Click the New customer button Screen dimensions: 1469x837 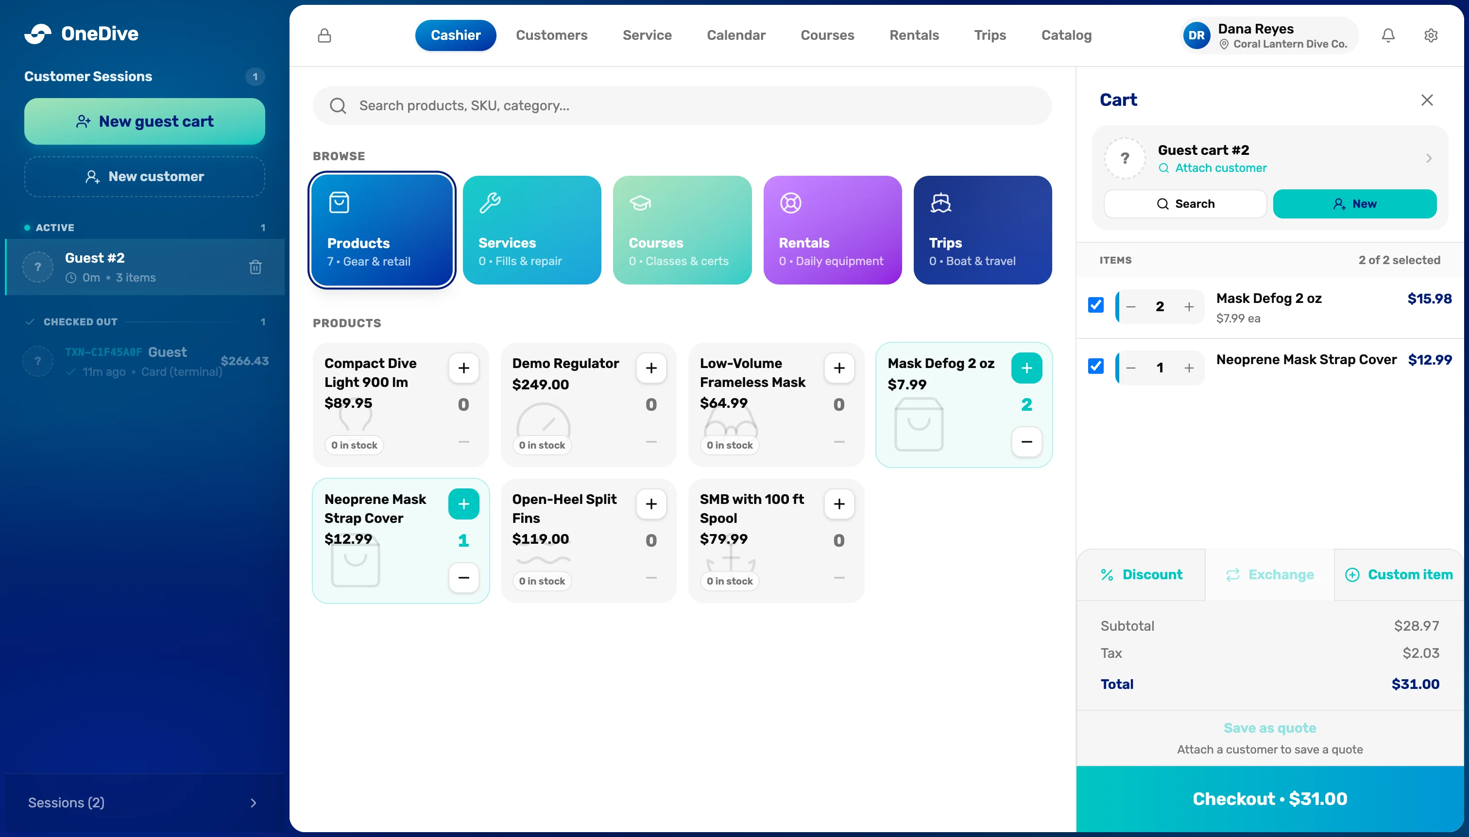(x=144, y=177)
